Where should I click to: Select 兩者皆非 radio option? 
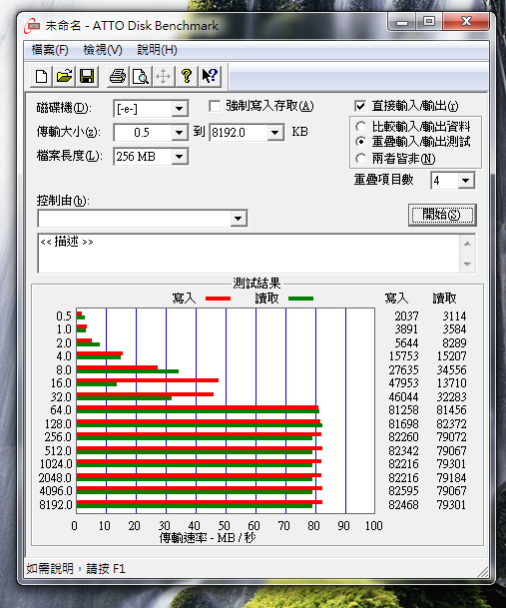click(360, 158)
